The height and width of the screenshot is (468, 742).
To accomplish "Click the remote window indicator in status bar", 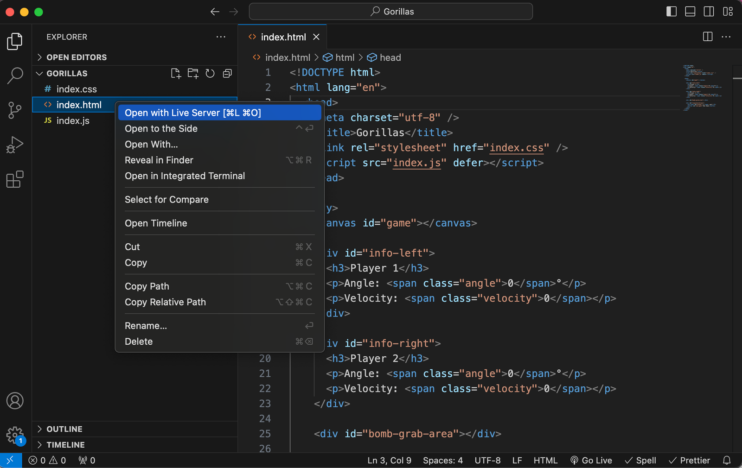I will pyautogui.click(x=11, y=460).
